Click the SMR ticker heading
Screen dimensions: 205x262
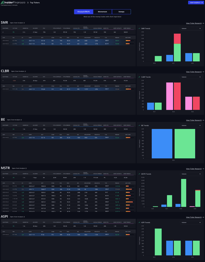pyautogui.click(x=5, y=23)
